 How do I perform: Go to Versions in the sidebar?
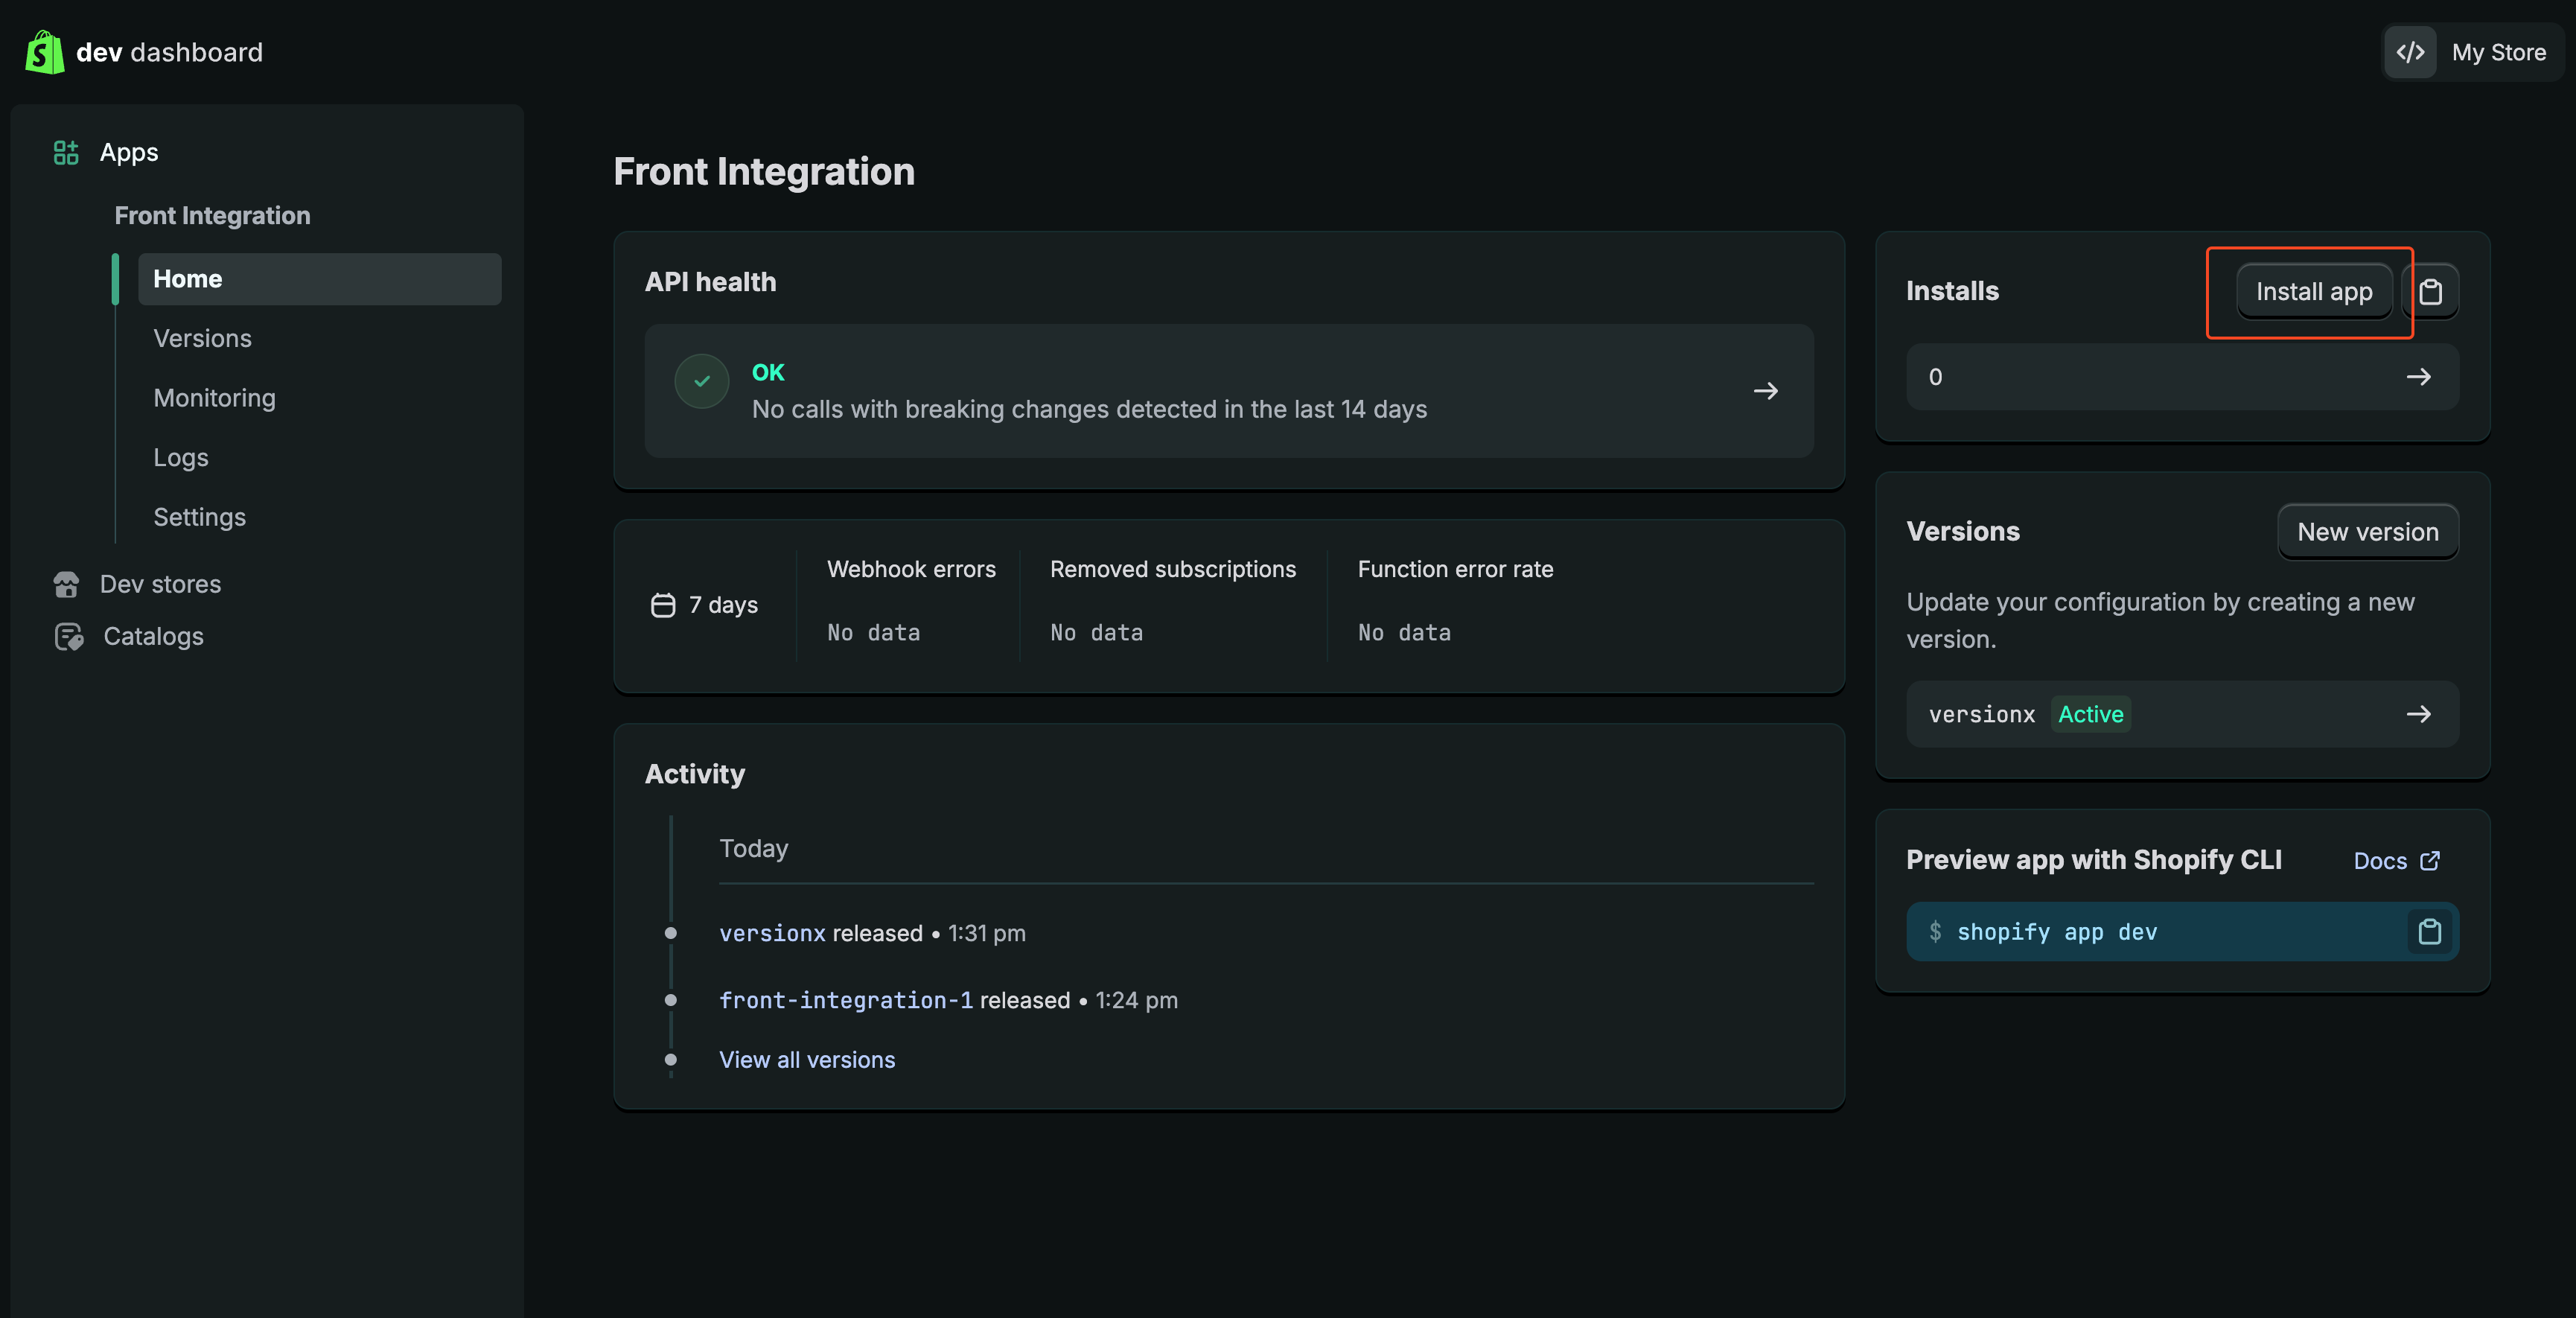(202, 338)
